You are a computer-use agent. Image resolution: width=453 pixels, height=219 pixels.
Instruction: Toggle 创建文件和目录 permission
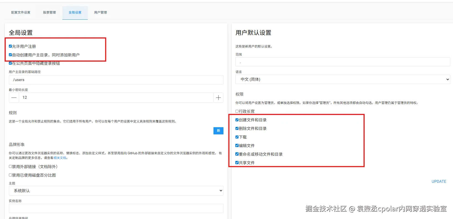237,120
